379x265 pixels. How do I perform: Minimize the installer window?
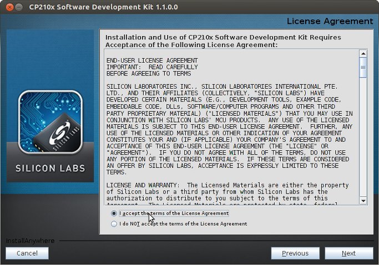pos(19,7)
